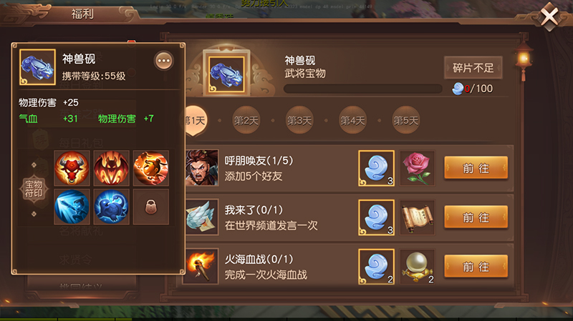
Task: Click the fragment progress bar
Action: coord(363,89)
